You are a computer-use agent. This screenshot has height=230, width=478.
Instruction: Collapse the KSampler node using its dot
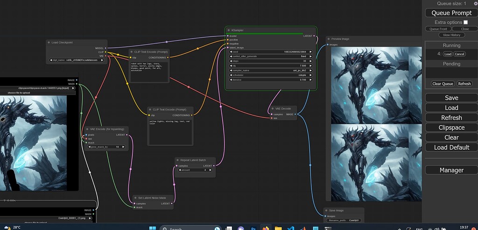coord(229,30)
